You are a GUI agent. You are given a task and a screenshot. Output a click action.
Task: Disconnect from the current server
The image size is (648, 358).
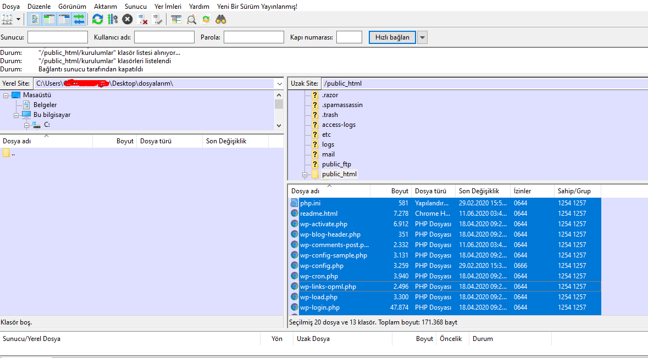142,19
